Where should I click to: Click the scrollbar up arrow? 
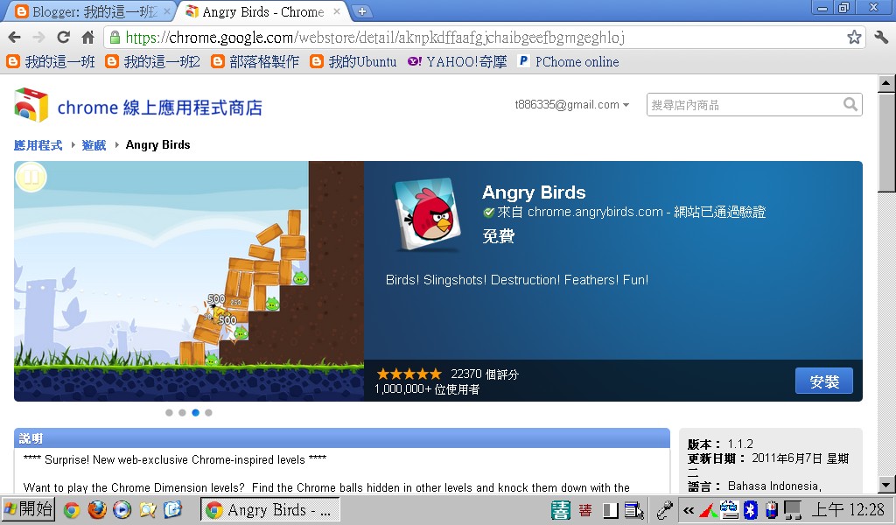886,83
